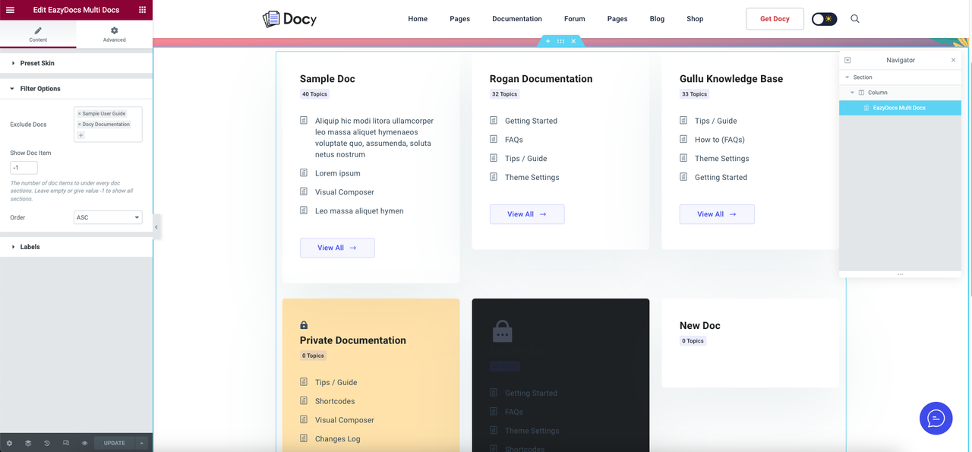Open the Lorem ipsum doc item
This screenshot has width=972, height=452.
tap(338, 173)
